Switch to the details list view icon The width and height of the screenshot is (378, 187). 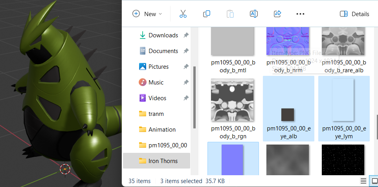pyautogui.click(x=363, y=181)
